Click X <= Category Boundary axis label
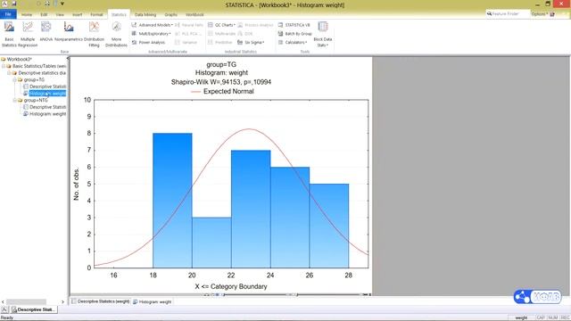571x321 pixels. (231, 287)
